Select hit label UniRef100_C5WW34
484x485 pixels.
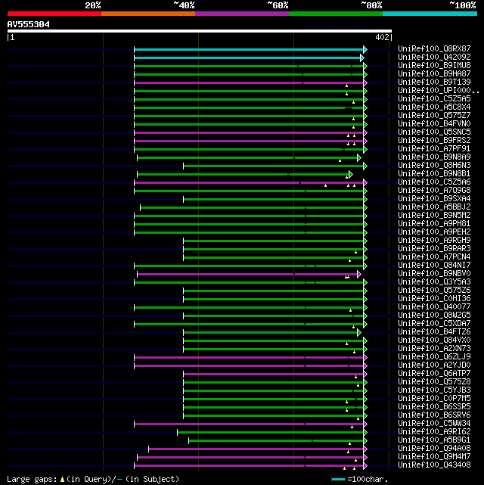pos(434,424)
